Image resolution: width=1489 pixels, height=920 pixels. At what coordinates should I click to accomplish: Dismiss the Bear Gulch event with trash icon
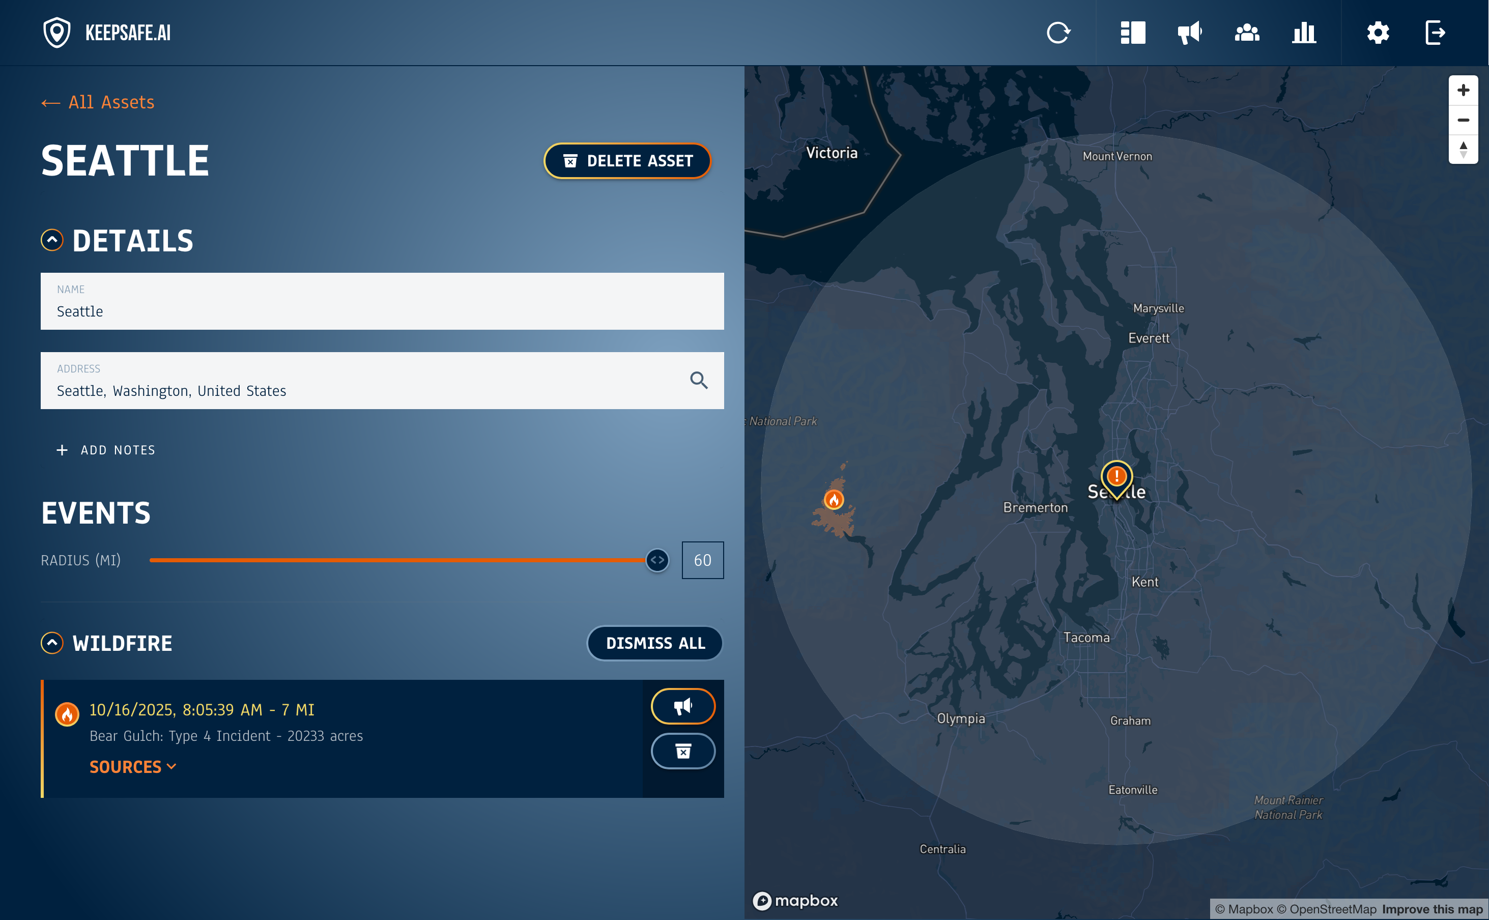(683, 752)
